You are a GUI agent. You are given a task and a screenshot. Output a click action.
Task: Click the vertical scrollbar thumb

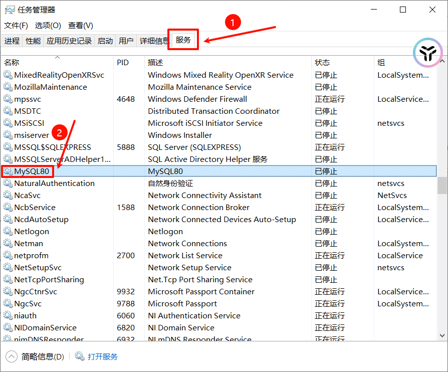442,185
